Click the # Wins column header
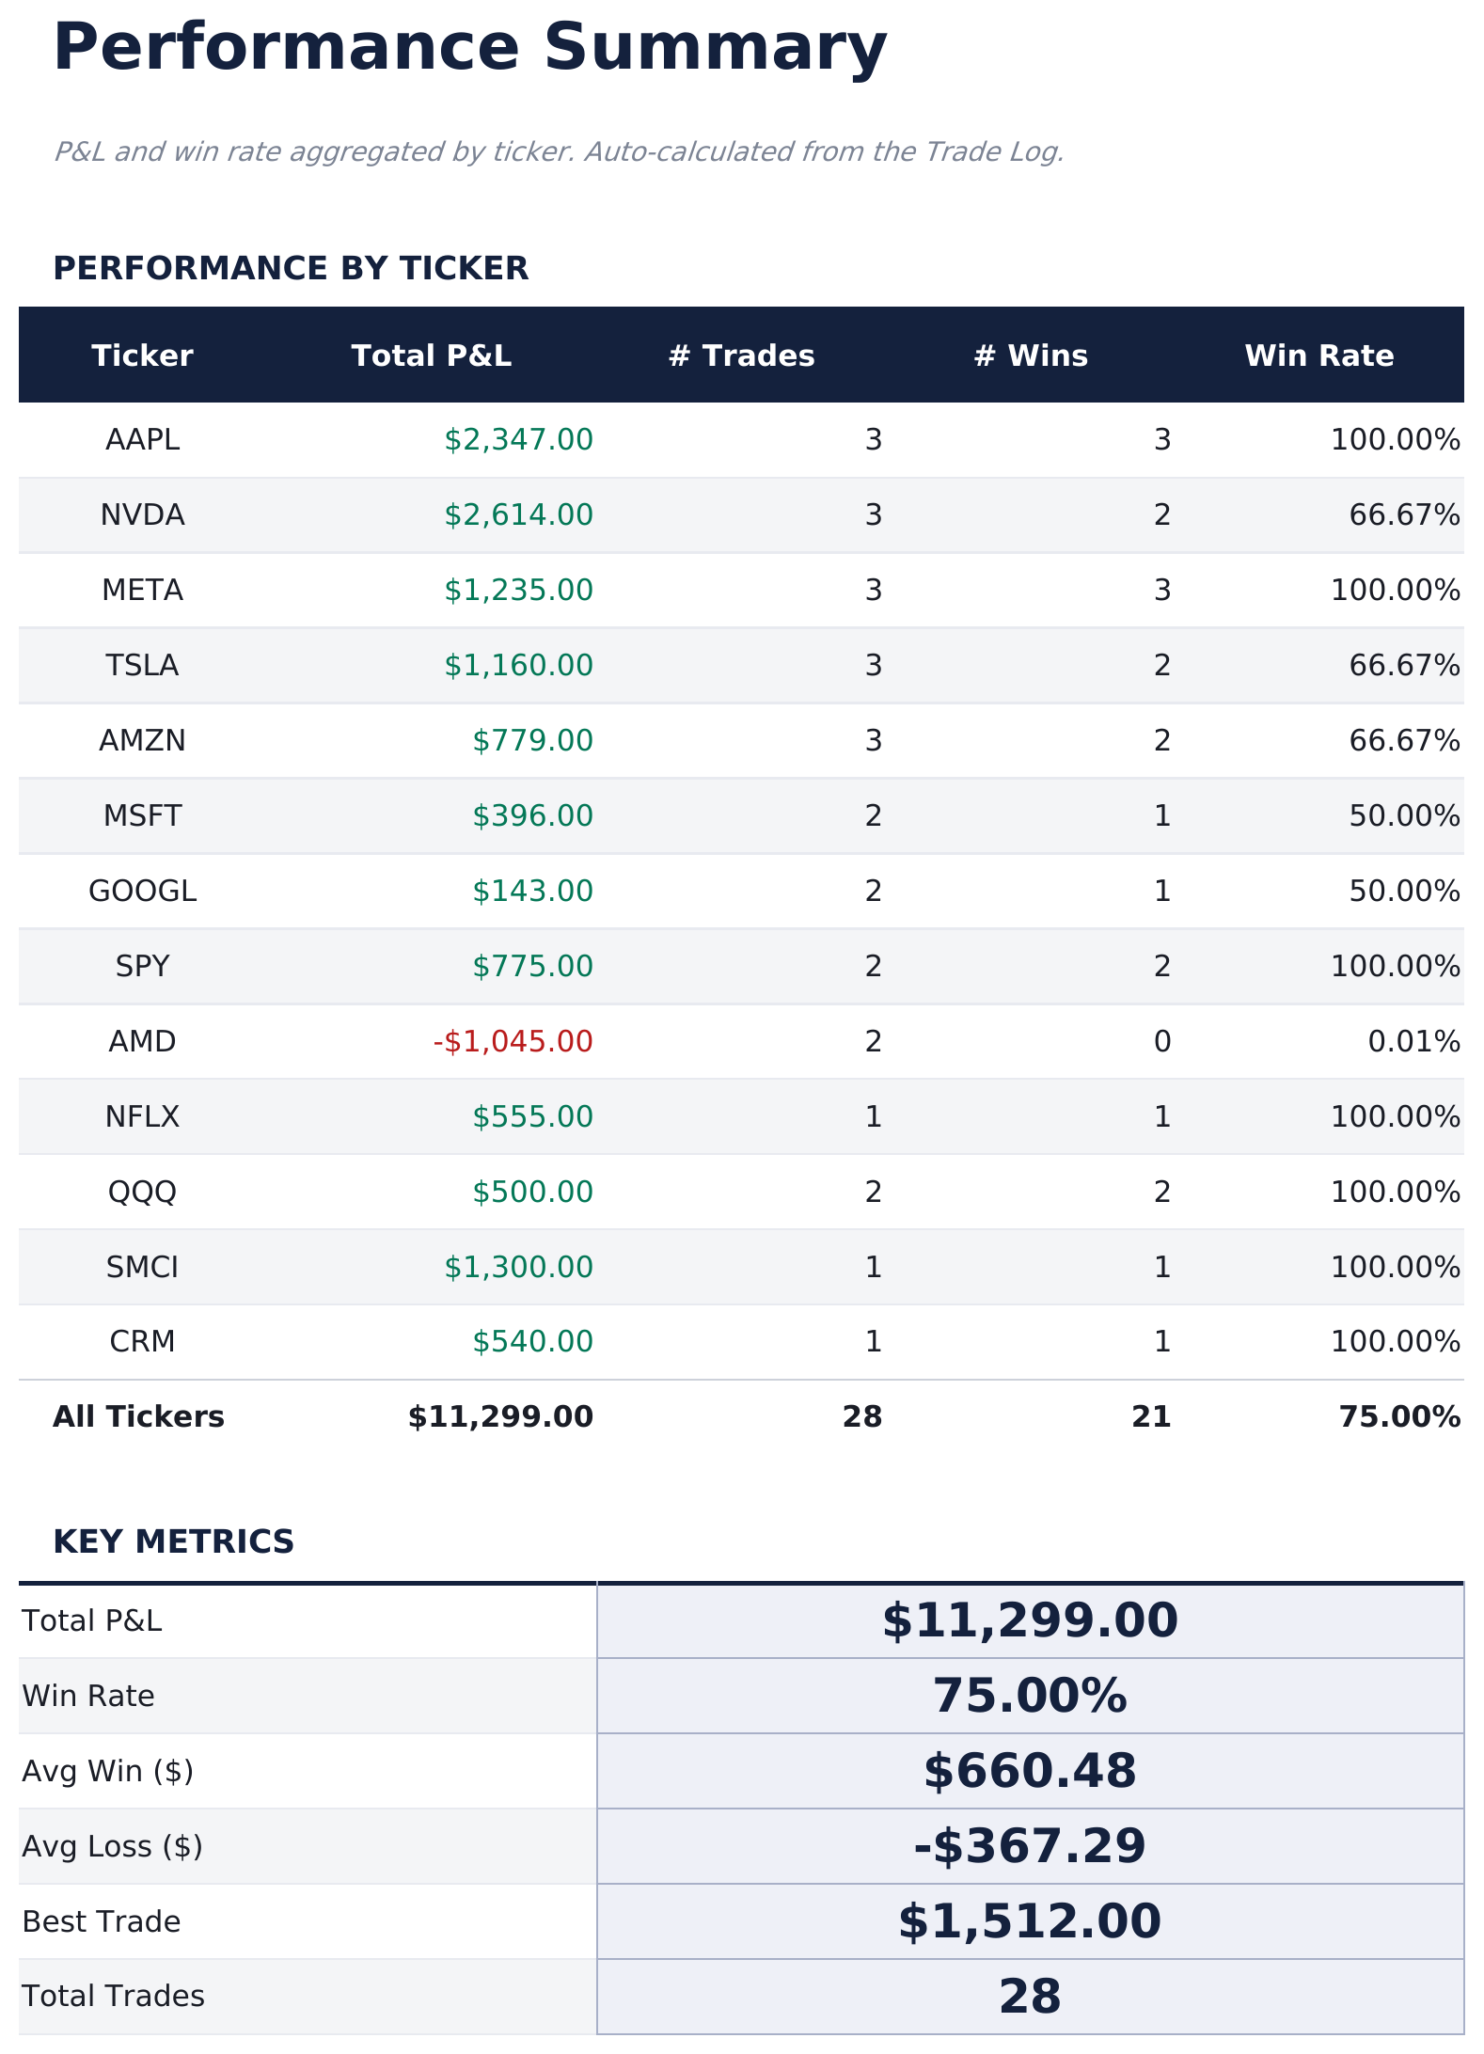Screen dimensions: 1484x2054 [1031, 355]
